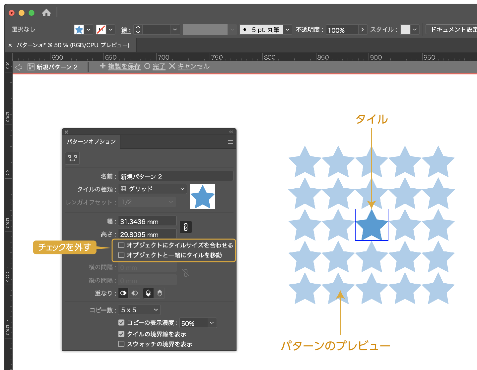
Task: Open the コピー数 5 x 5 dropdown
Action: pyautogui.click(x=139, y=310)
